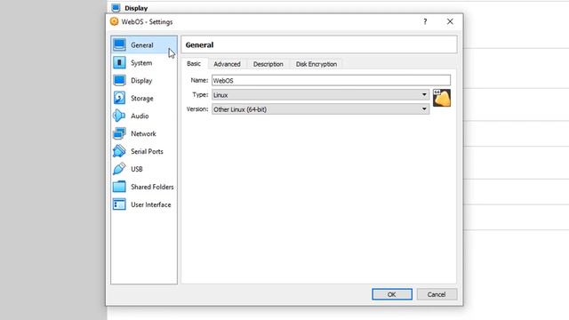Click the Name label
569x320 pixels.
(199, 80)
